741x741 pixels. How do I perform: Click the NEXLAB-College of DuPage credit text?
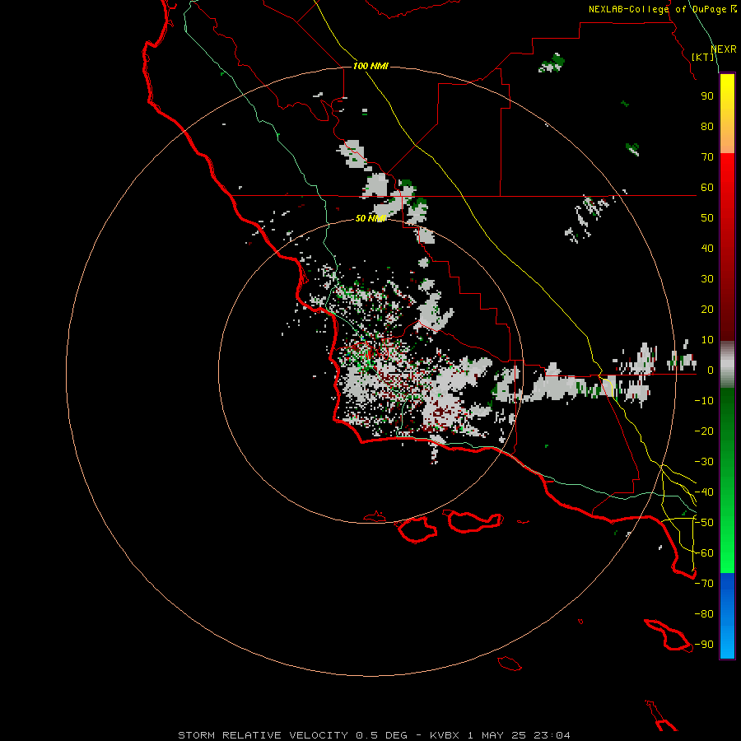pos(662,9)
